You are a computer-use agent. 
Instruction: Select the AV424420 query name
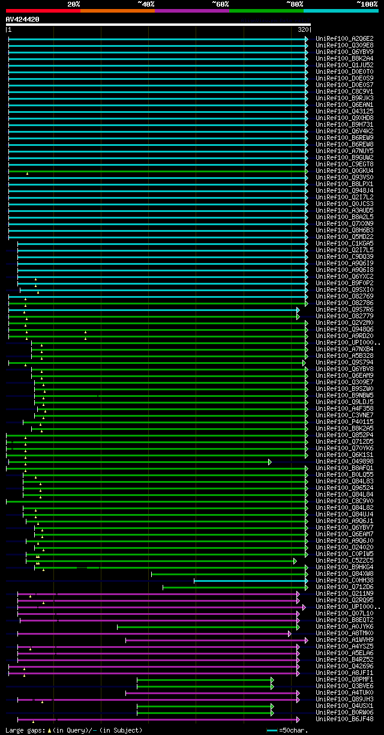pyautogui.click(x=23, y=19)
